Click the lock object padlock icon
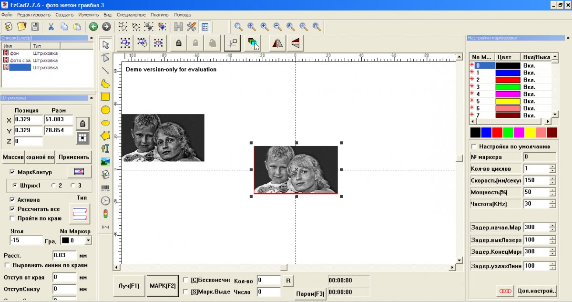Image resolution: width=572 pixels, height=302 pixels. [x=179, y=43]
